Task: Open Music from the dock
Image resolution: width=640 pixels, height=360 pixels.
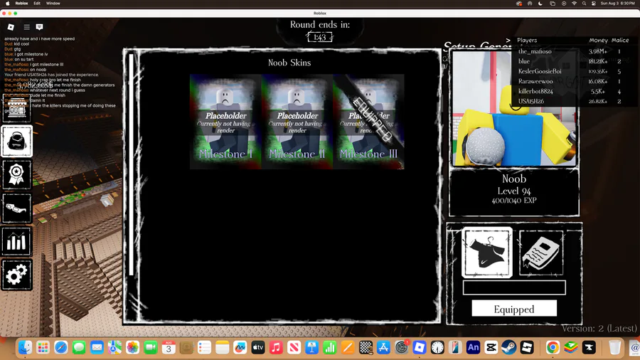Action: coord(276,347)
